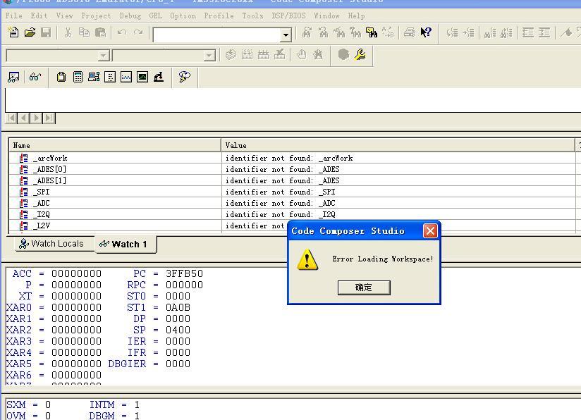Open the Edit menu
The image size is (581, 420).
pos(39,16)
